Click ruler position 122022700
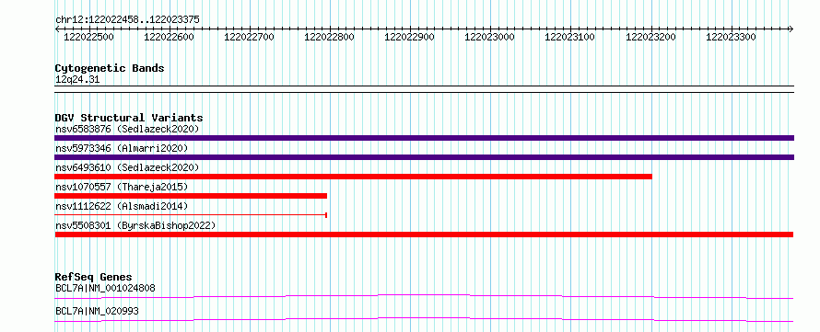Screen dimensions: 820x332 click(249, 37)
